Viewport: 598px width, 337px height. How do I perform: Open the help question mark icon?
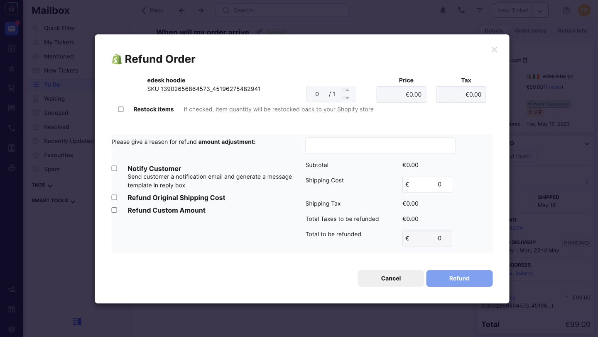pyautogui.click(x=566, y=10)
